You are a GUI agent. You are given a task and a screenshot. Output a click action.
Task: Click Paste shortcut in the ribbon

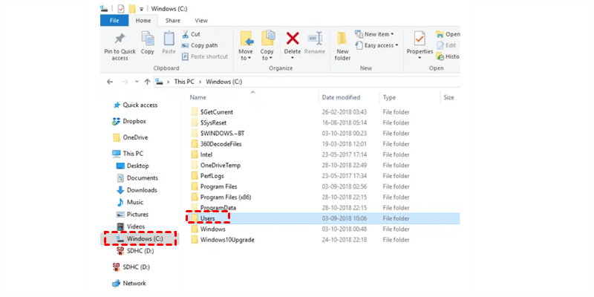click(205, 56)
